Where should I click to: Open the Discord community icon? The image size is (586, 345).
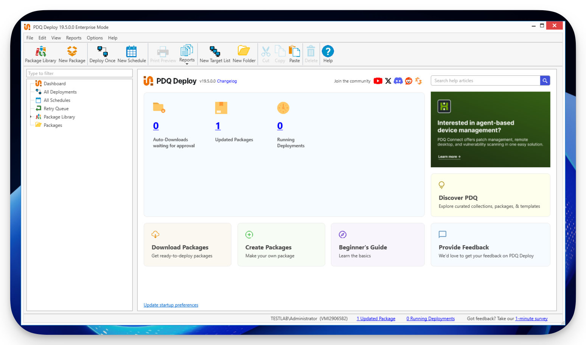pos(398,81)
